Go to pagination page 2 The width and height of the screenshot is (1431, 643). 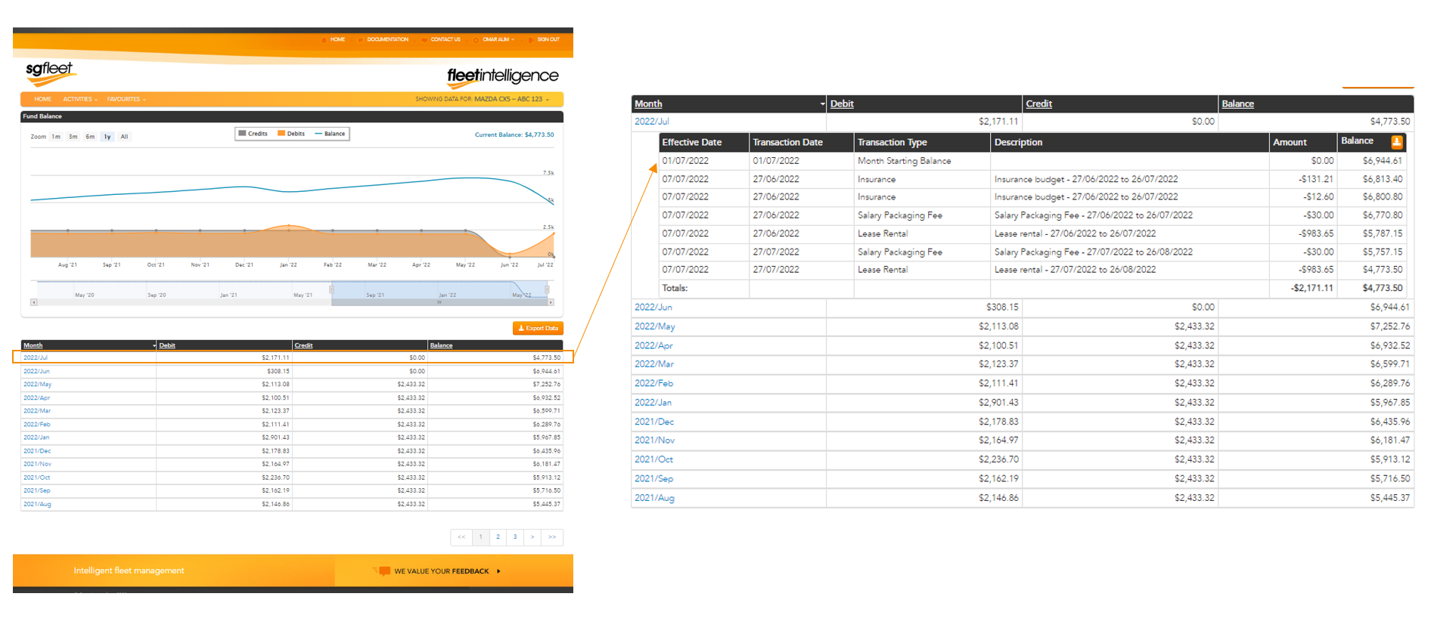tap(498, 537)
